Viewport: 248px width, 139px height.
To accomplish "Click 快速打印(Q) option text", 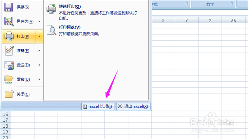I will click(70, 7).
